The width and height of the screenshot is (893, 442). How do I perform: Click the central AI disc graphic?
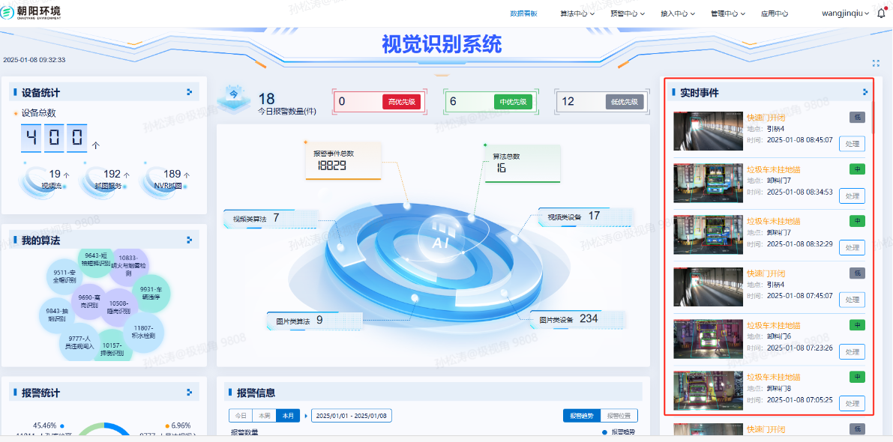coord(445,238)
